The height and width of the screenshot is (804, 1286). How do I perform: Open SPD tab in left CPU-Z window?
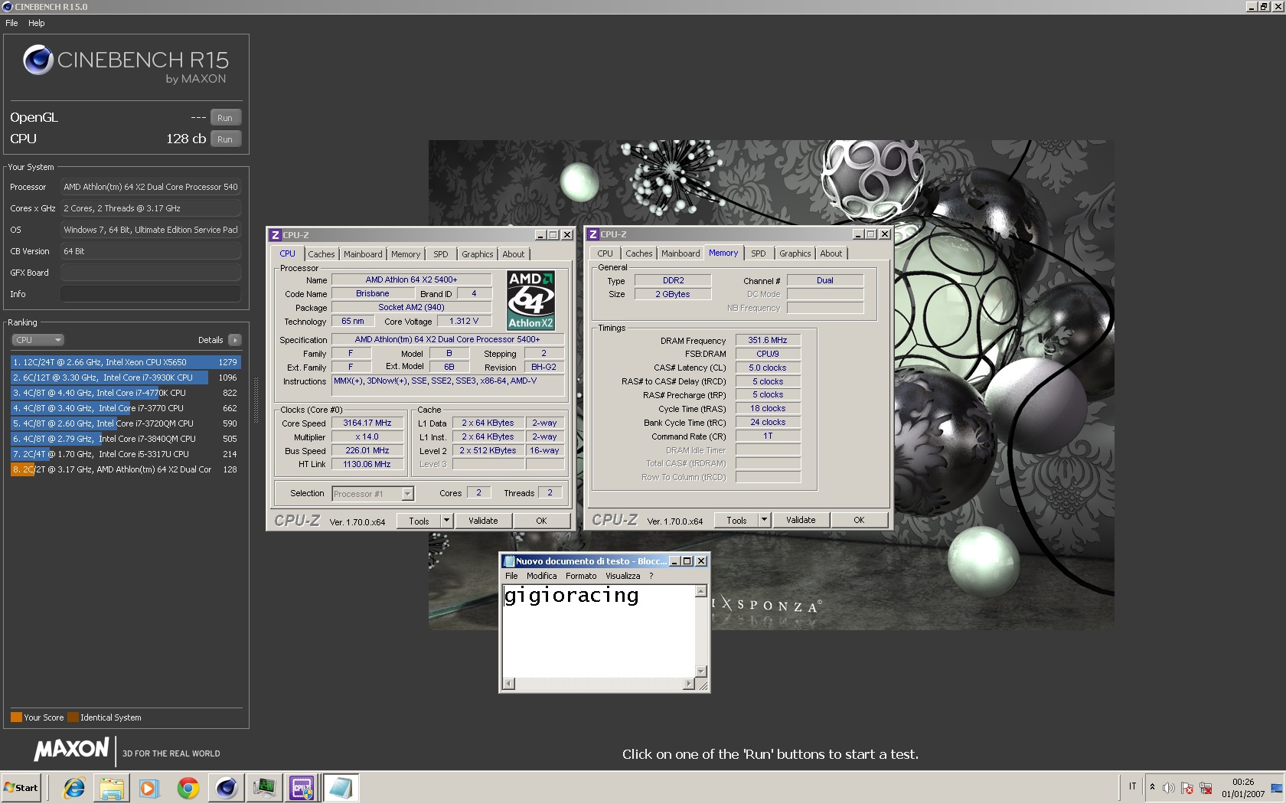click(441, 254)
